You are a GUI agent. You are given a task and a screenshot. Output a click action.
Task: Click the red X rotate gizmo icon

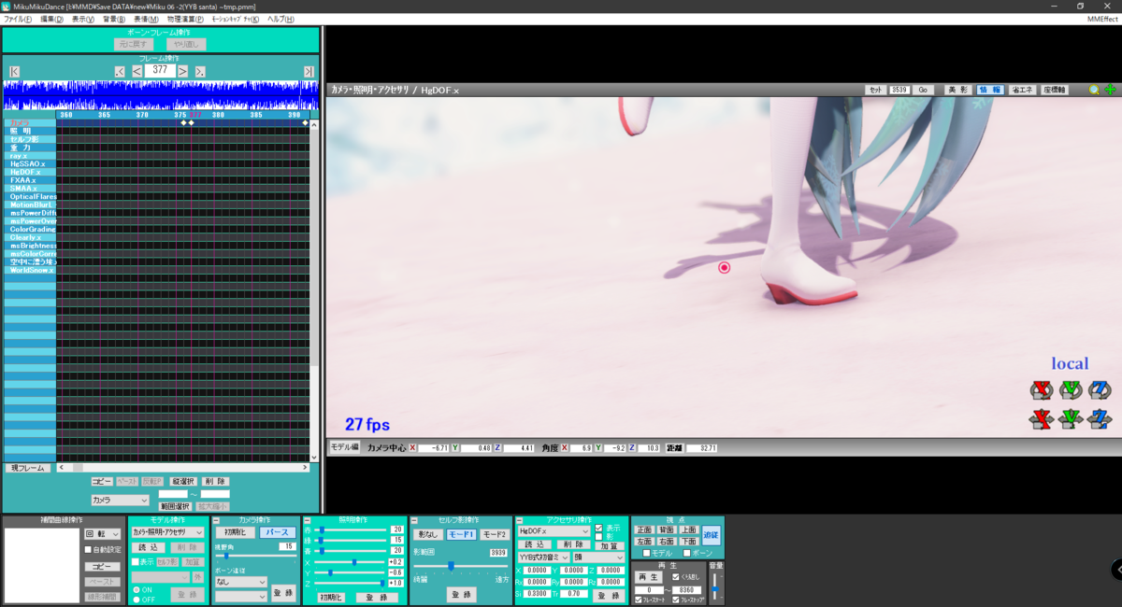pos(1042,389)
